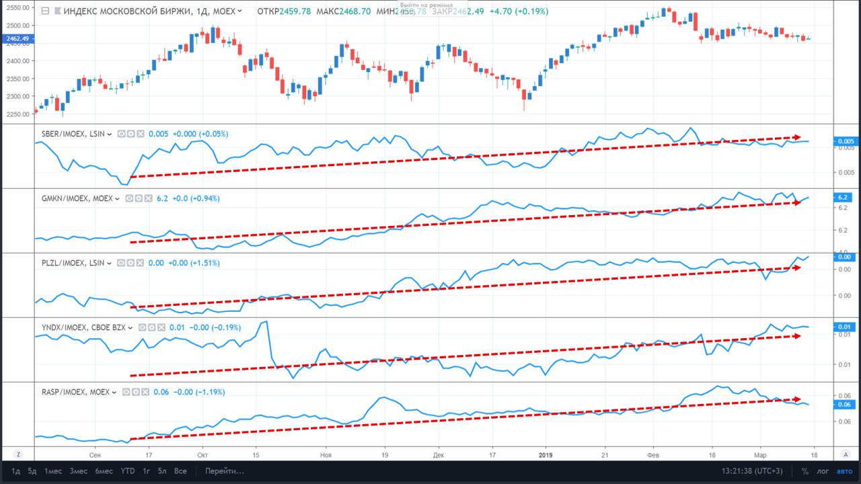This screenshot has height=484, width=861.
Task: Select the 6мес time range
Action: click(104, 471)
